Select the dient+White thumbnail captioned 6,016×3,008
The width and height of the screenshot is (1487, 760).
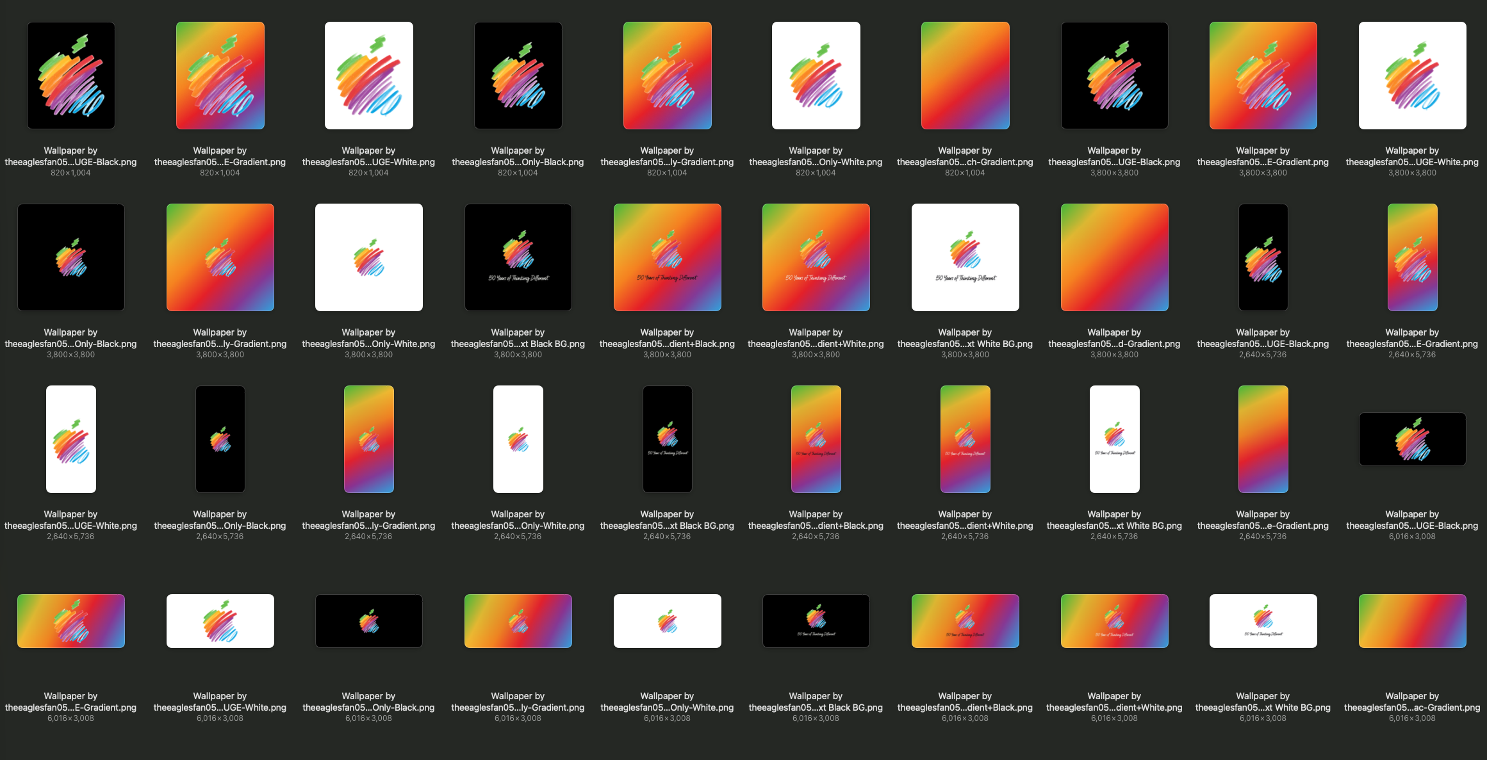click(x=1115, y=621)
